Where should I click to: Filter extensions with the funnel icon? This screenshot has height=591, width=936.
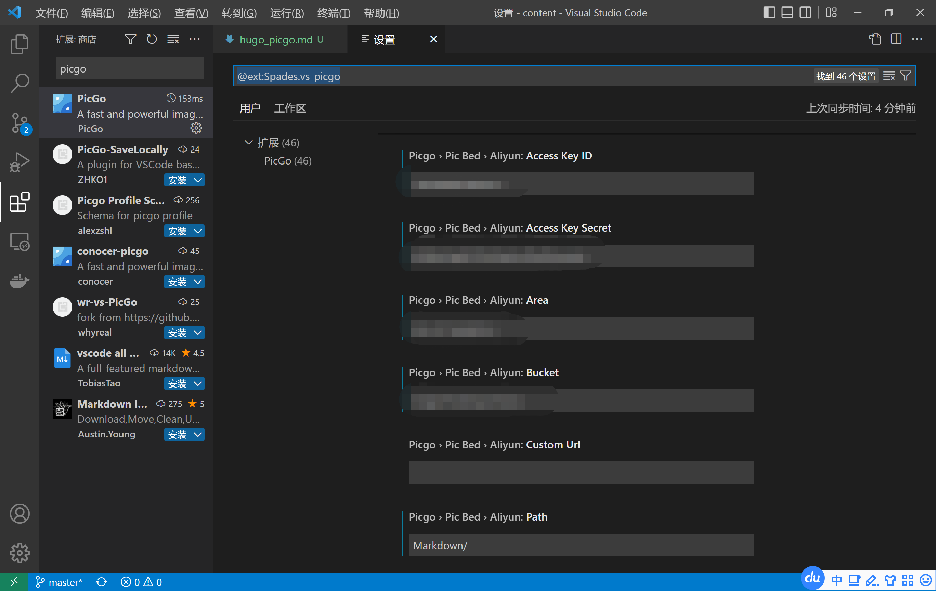coord(130,39)
